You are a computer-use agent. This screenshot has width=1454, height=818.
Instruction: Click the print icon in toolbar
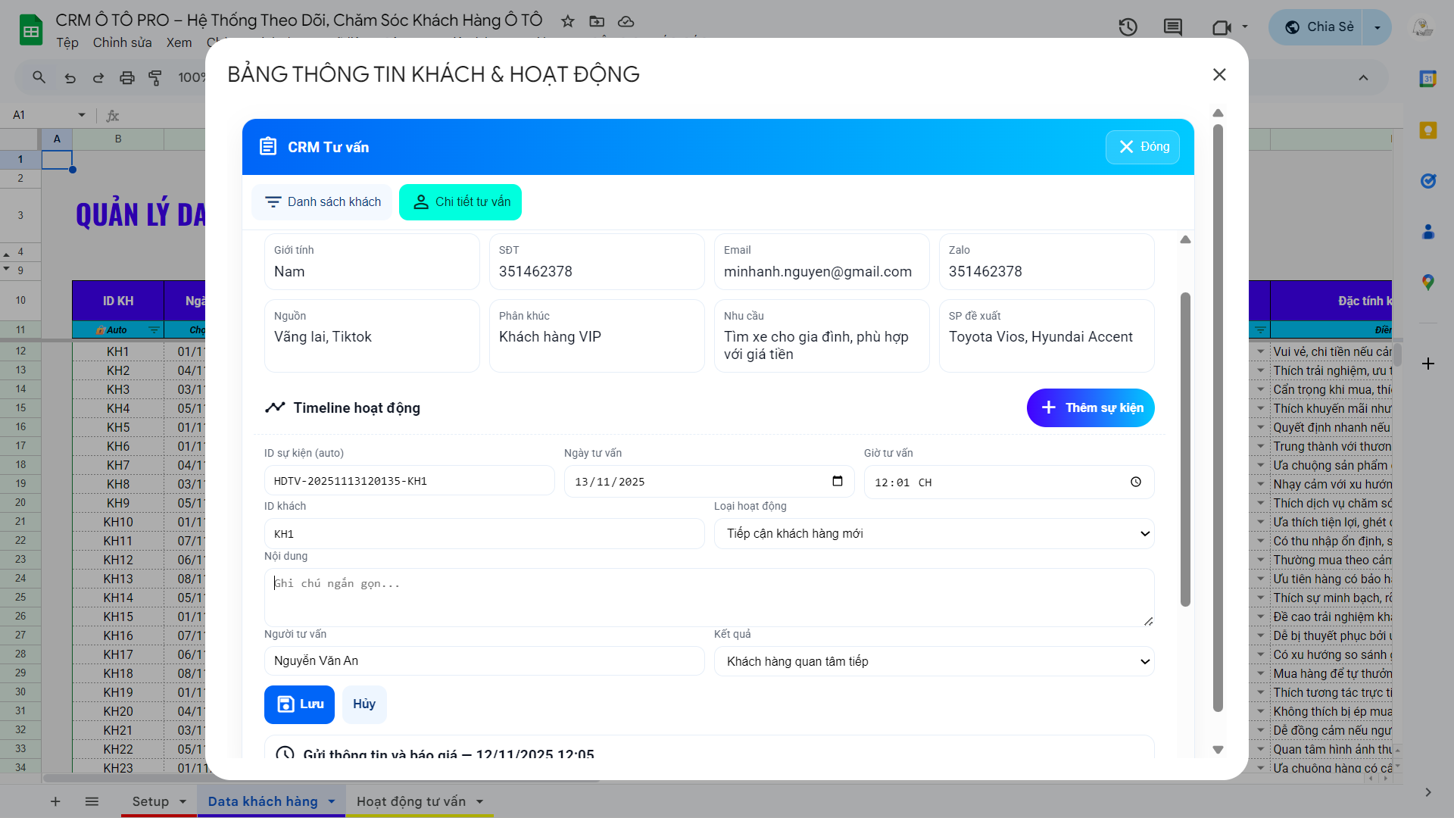126,77
